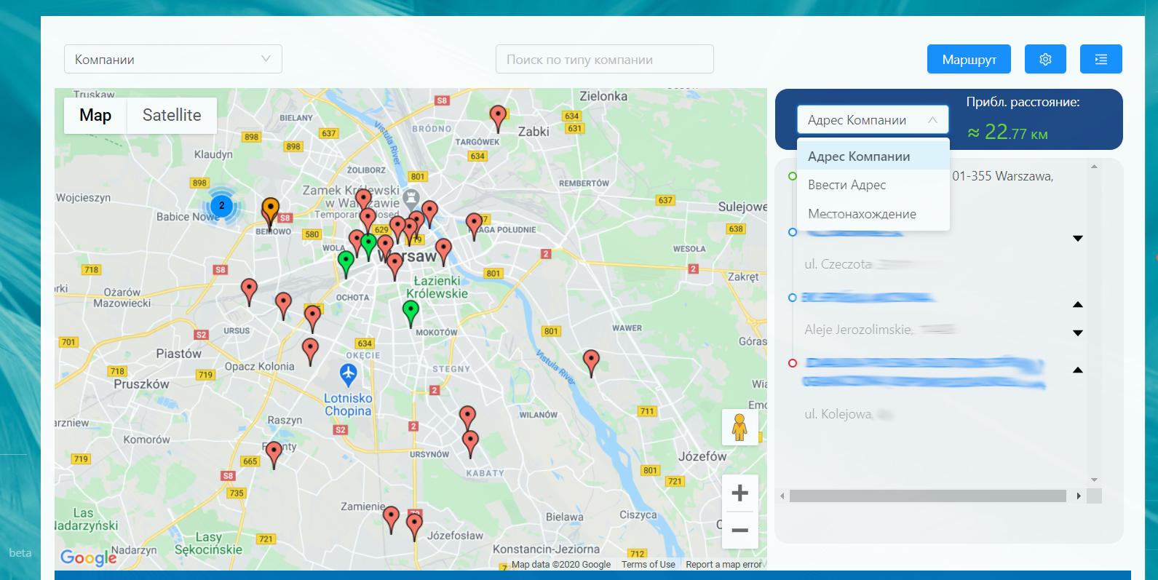Click the Zamek Królewski museum icon
The image size is (1158, 580).
411,197
